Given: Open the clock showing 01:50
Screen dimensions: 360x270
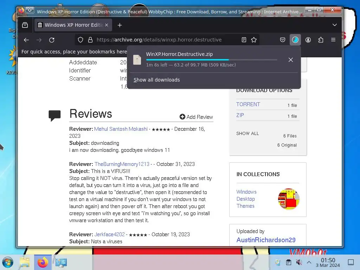Looking at the screenshot, I should [328, 262].
